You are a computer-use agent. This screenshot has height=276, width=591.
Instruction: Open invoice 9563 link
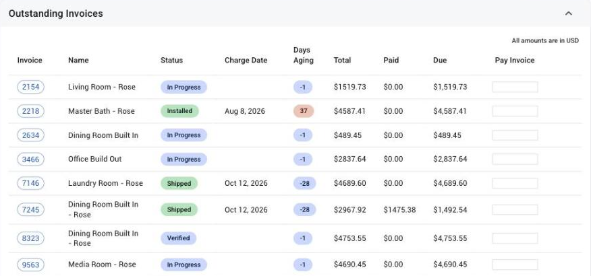30,265
